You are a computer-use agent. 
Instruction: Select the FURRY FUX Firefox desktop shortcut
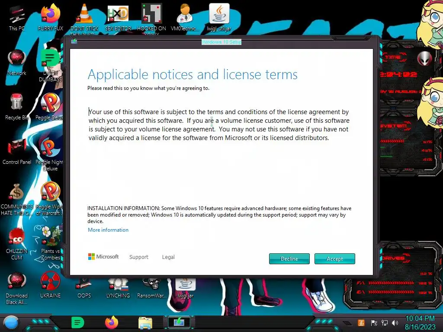(x=51, y=17)
